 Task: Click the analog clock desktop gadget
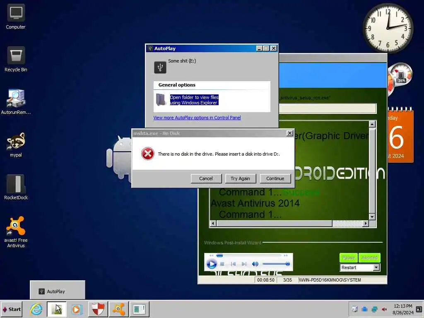388,28
